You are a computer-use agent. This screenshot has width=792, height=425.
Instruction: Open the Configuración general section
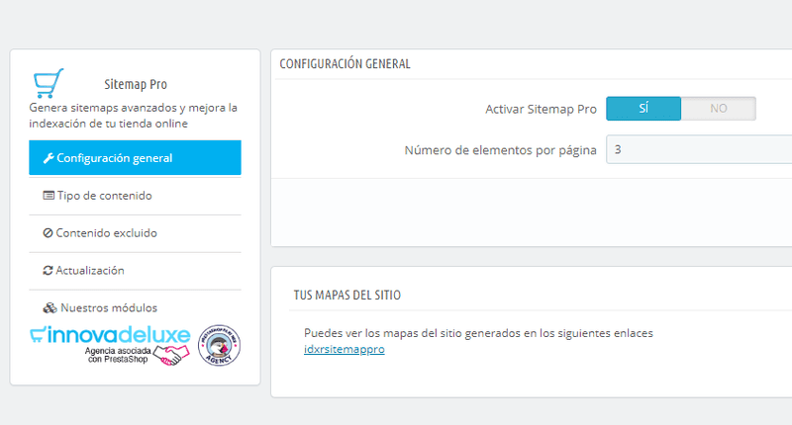135,158
